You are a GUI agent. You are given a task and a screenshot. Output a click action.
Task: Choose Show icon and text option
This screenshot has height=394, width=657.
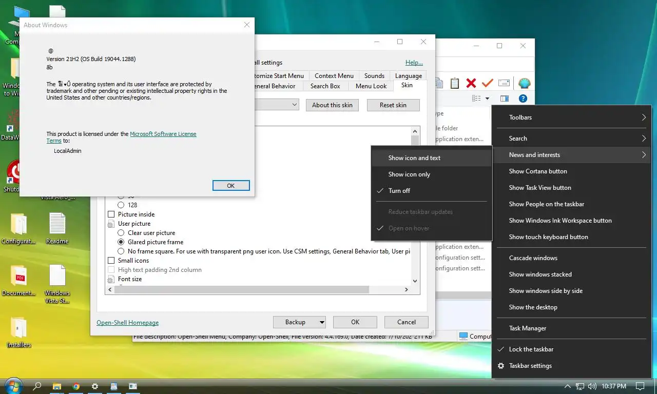click(431, 158)
